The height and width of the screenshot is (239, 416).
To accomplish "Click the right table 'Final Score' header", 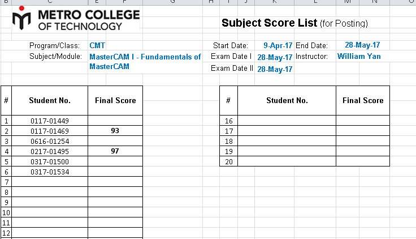I will [363, 100].
